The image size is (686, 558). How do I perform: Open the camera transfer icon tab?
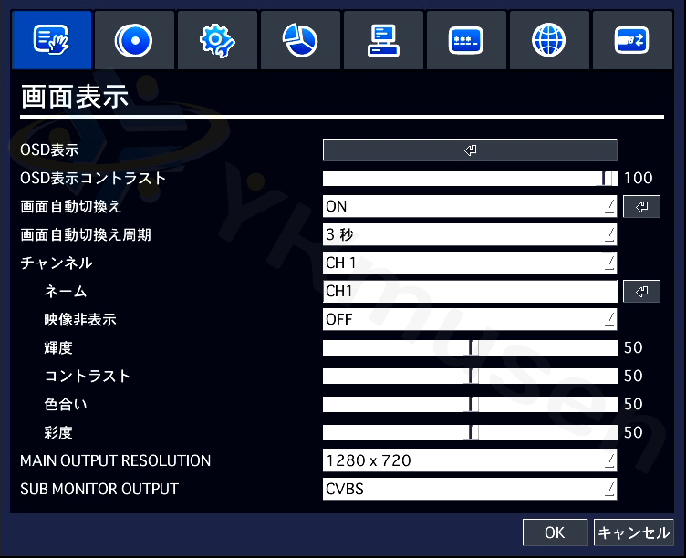[x=632, y=41]
